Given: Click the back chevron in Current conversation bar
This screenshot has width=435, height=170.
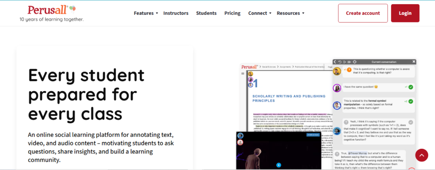Looking at the screenshot, I should pyautogui.click(x=335, y=62).
